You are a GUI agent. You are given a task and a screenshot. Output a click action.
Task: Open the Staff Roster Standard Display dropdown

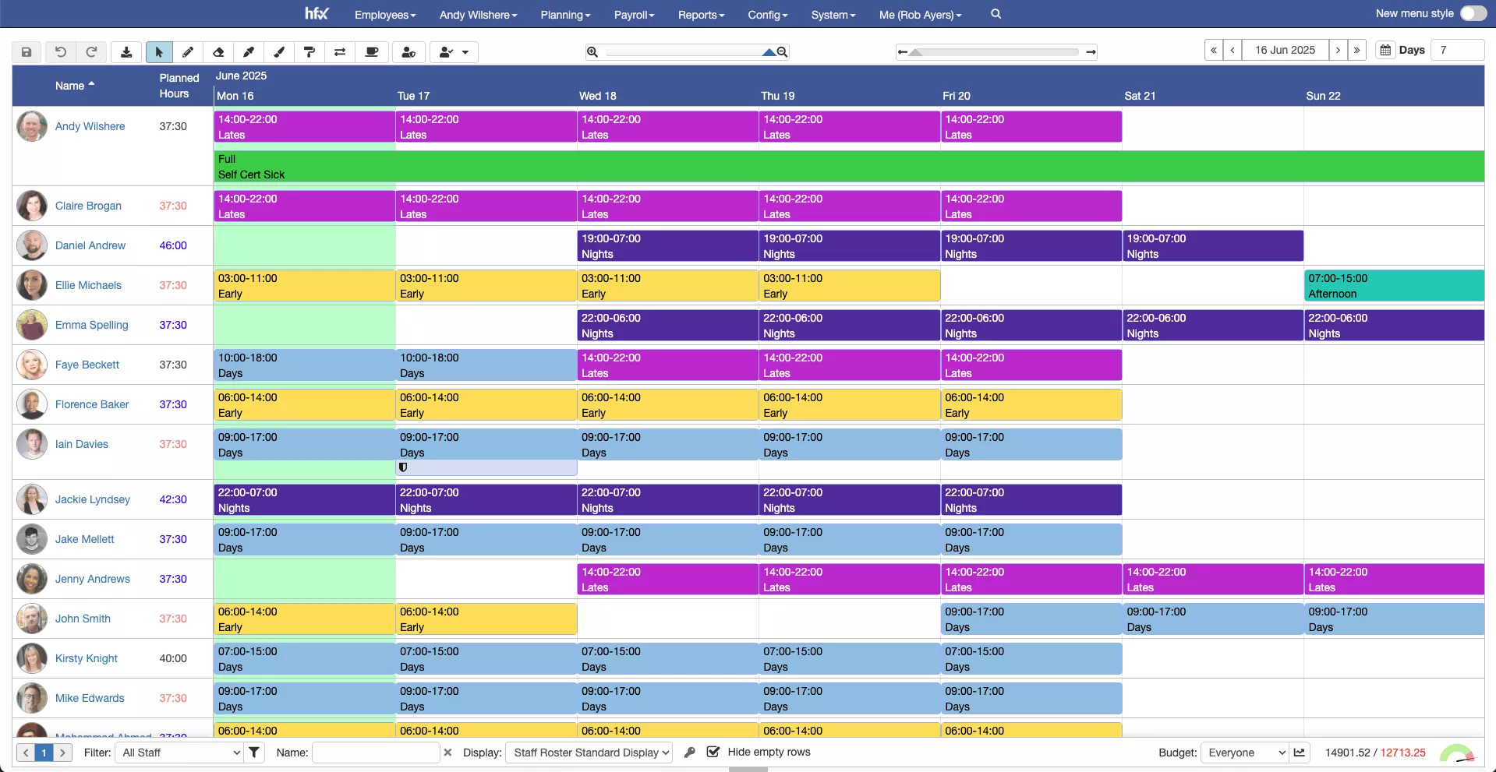coord(589,753)
